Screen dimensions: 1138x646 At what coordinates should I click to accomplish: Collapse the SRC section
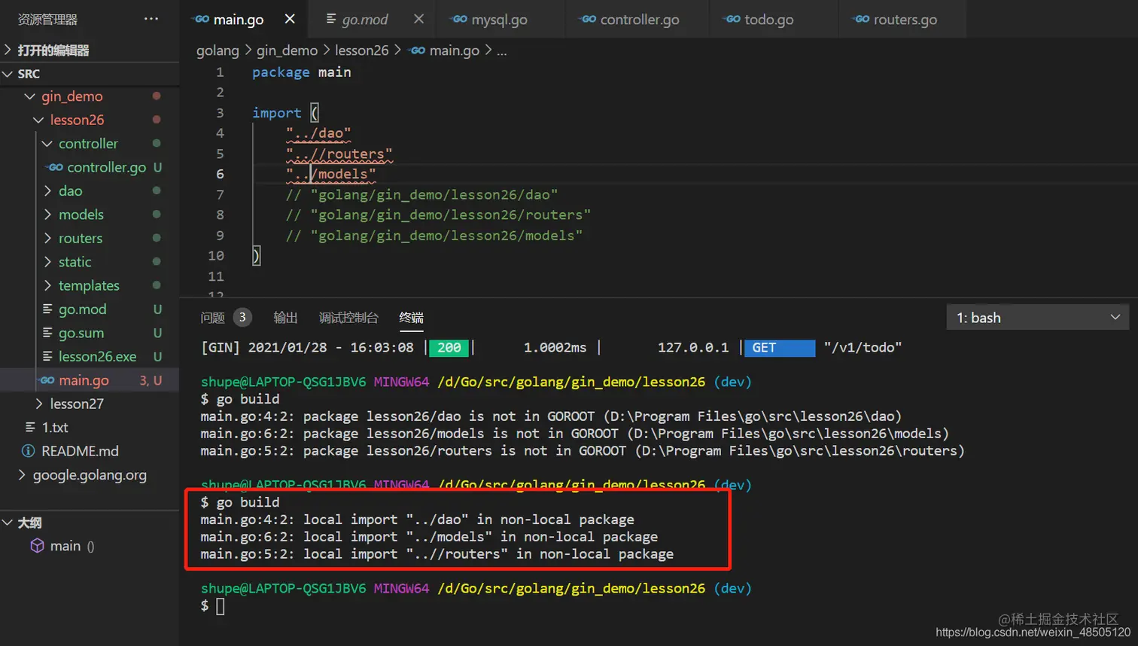90,74
